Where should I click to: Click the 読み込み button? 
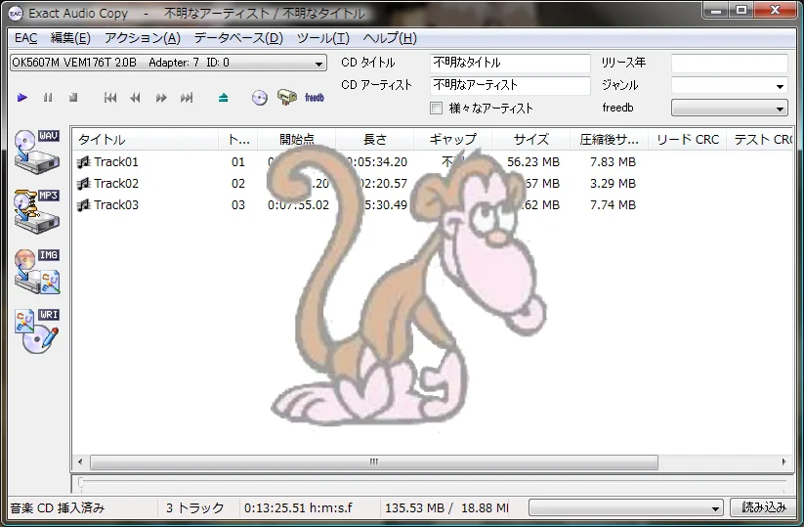click(x=762, y=507)
